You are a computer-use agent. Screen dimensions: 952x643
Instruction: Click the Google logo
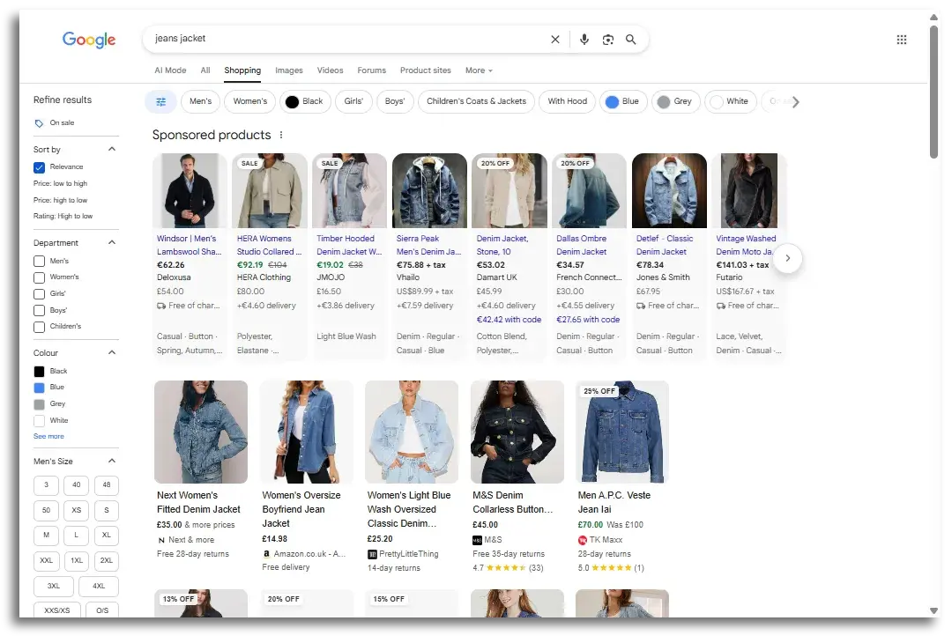89,40
